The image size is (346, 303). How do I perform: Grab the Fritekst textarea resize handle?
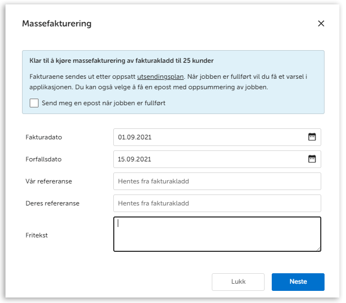click(x=318, y=249)
